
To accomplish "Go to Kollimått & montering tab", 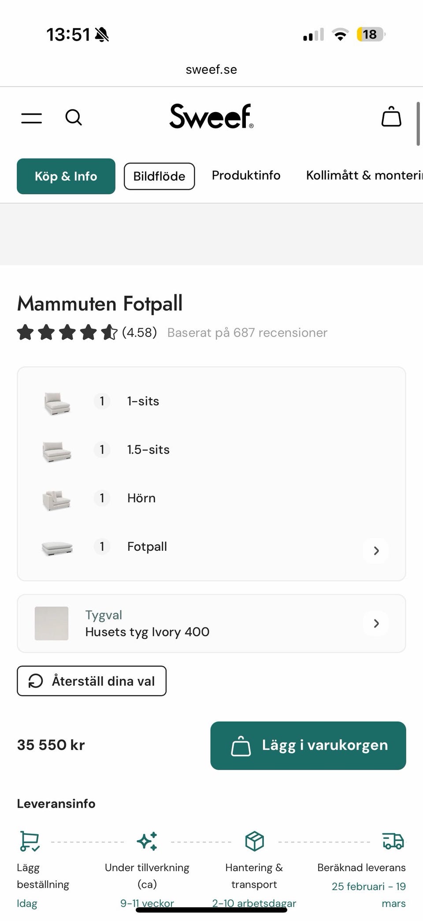I will pyautogui.click(x=364, y=175).
